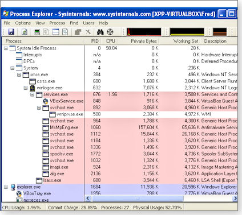Select the DPCs row
The height and width of the screenshot is (215, 242).
coord(119,61)
